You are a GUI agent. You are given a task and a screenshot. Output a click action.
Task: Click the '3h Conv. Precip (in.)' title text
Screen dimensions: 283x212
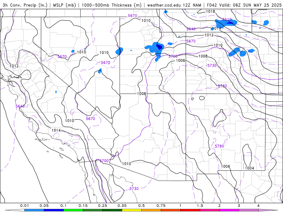click(25, 5)
